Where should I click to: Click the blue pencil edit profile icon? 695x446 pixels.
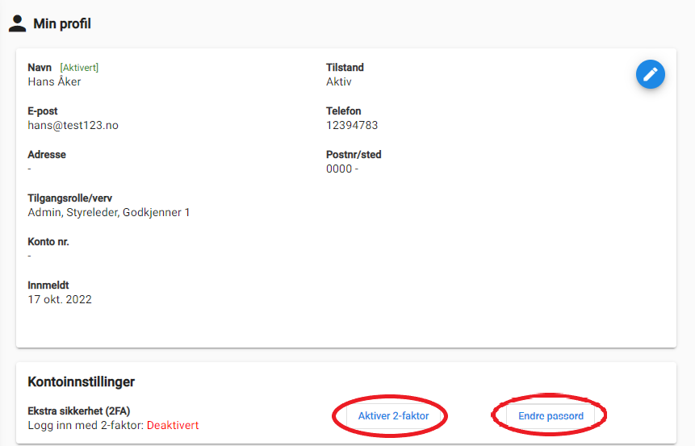tap(651, 74)
